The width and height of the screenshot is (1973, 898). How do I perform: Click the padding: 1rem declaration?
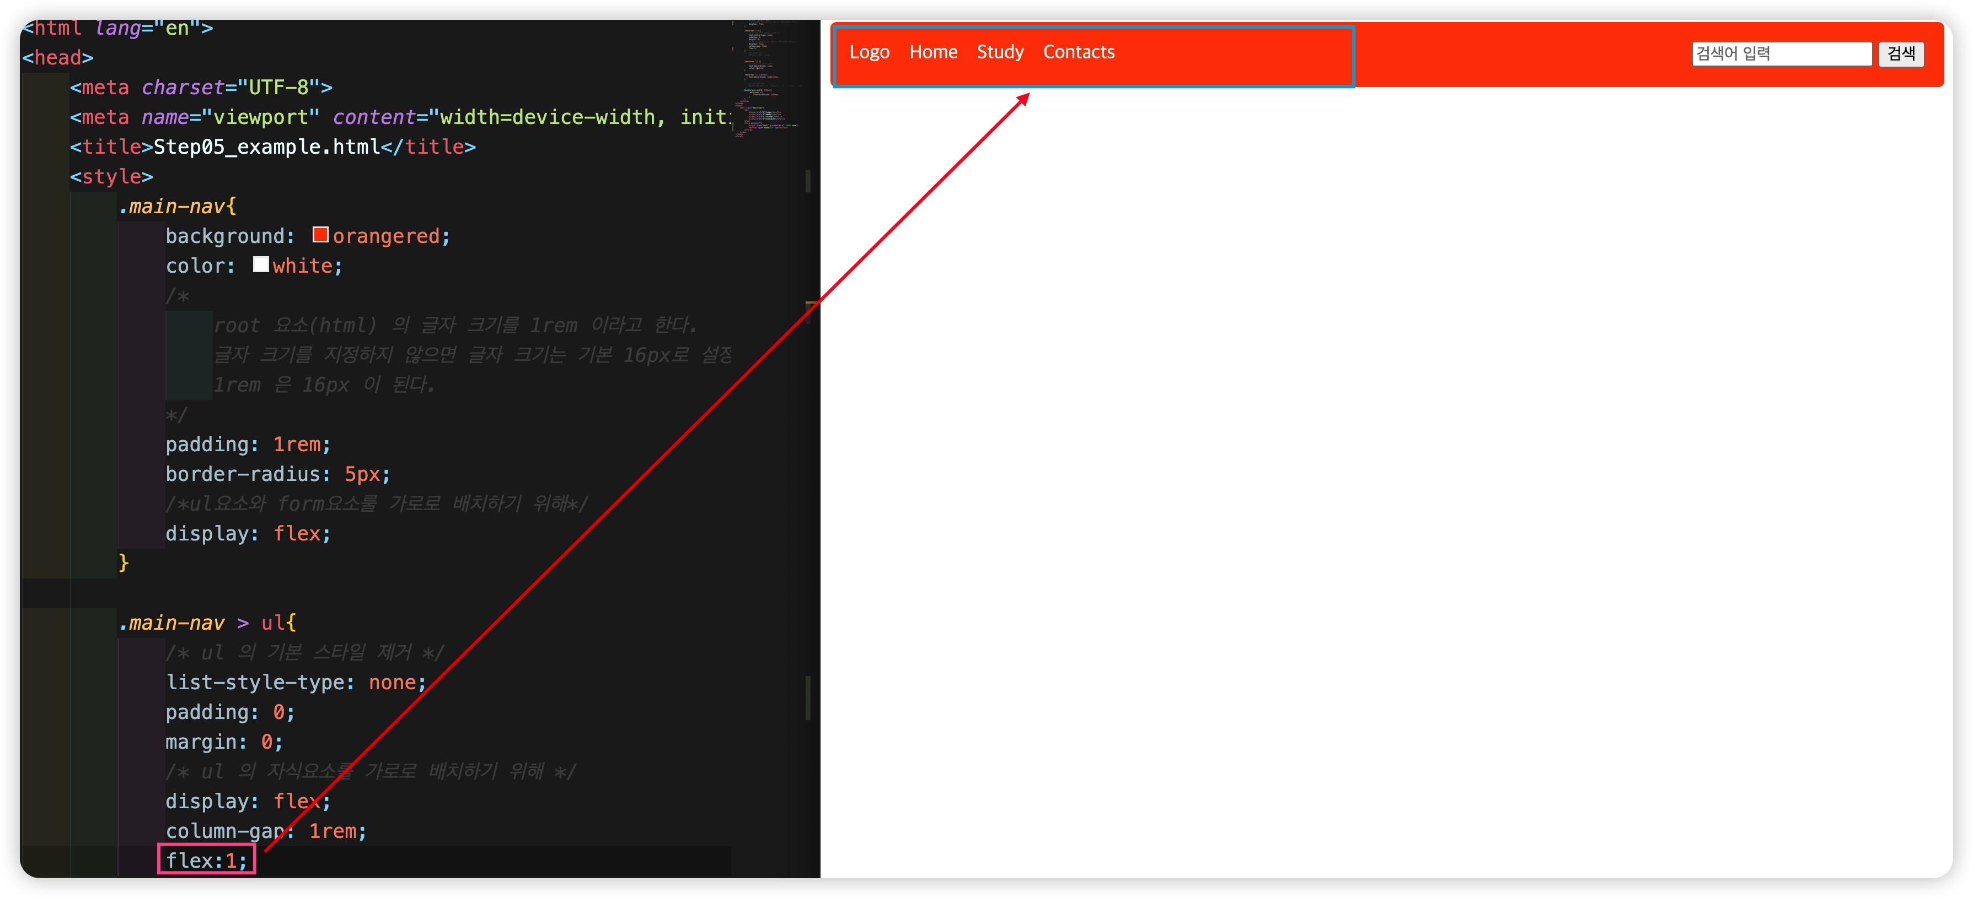click(248, 445)
